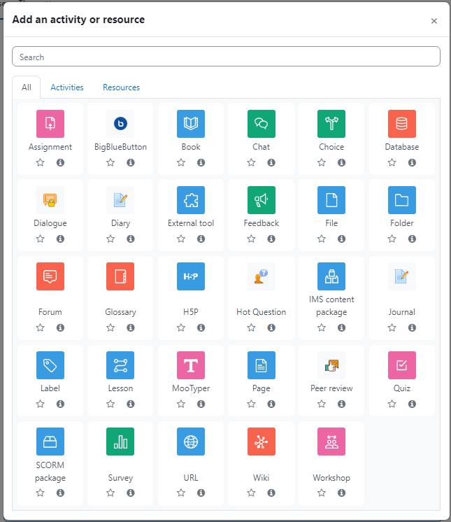
Task: Open info for SCORM package
Action: pyautogui.click(x=60, y=493)
